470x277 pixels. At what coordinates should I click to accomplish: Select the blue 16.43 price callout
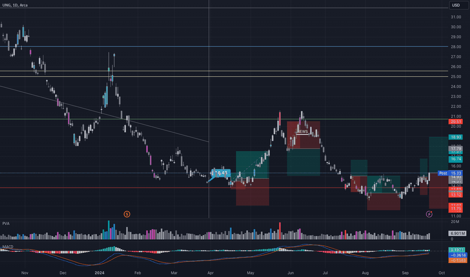coord(221,173)
